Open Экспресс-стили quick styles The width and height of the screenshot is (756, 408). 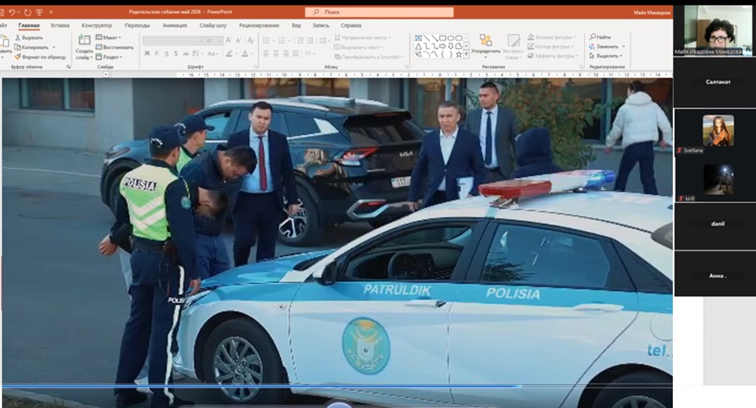514,47
